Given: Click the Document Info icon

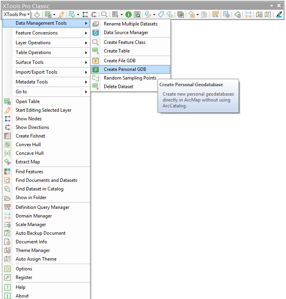Looking at the screenshot, I should [7, 242].
